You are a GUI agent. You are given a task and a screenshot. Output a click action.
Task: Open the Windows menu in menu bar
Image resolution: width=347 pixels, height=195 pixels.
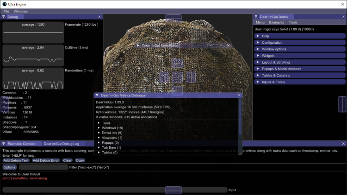(20, 11)
